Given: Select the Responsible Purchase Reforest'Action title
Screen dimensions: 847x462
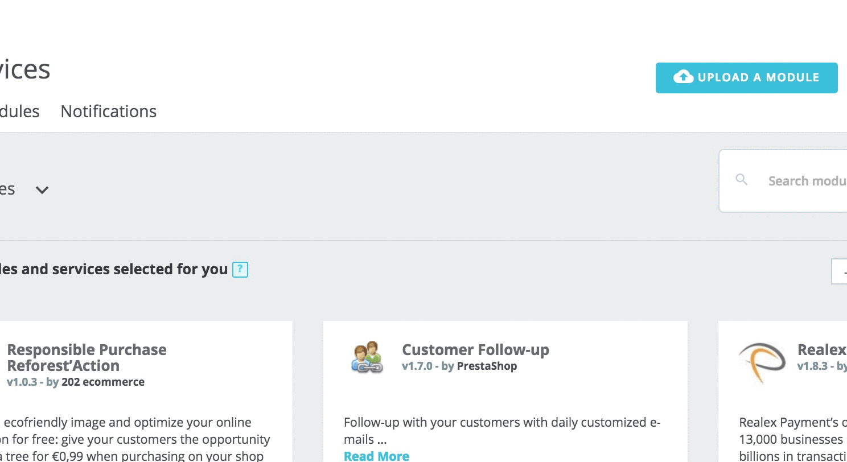Looking at the screenshot, I should (x=87, y=357).
